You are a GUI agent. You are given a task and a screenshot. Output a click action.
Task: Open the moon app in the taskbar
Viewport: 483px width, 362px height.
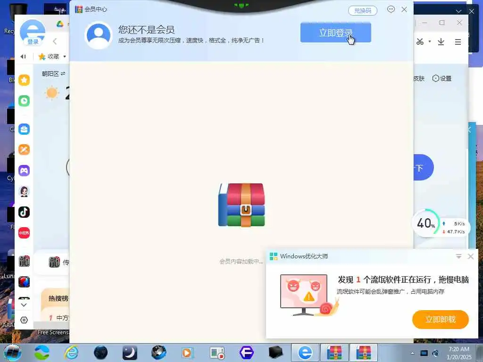pyautogui.click(x=130, y=353)
